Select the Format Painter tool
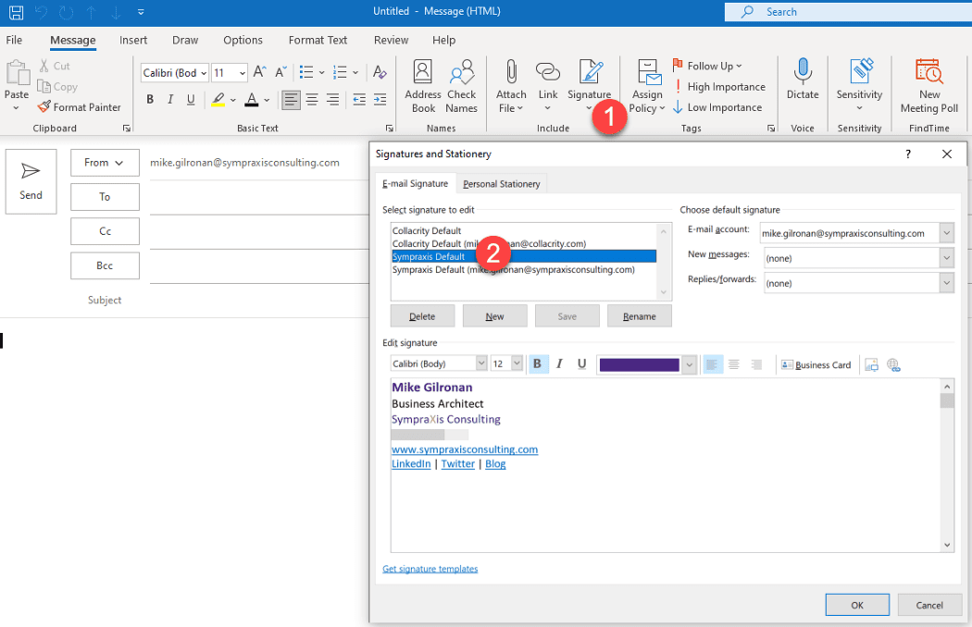The image size is (972, 627). pyautogui.click(x=79, y=106)
